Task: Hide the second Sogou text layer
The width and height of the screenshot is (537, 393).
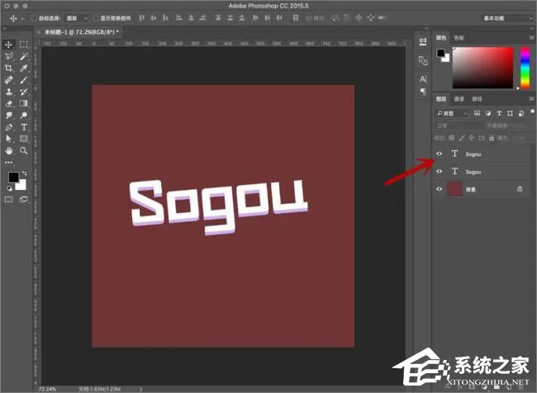Action: [439, 171]
